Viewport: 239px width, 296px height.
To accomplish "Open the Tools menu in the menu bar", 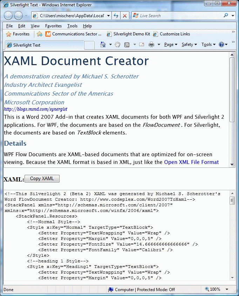I will pyautogui.click(x=72, y=26).
